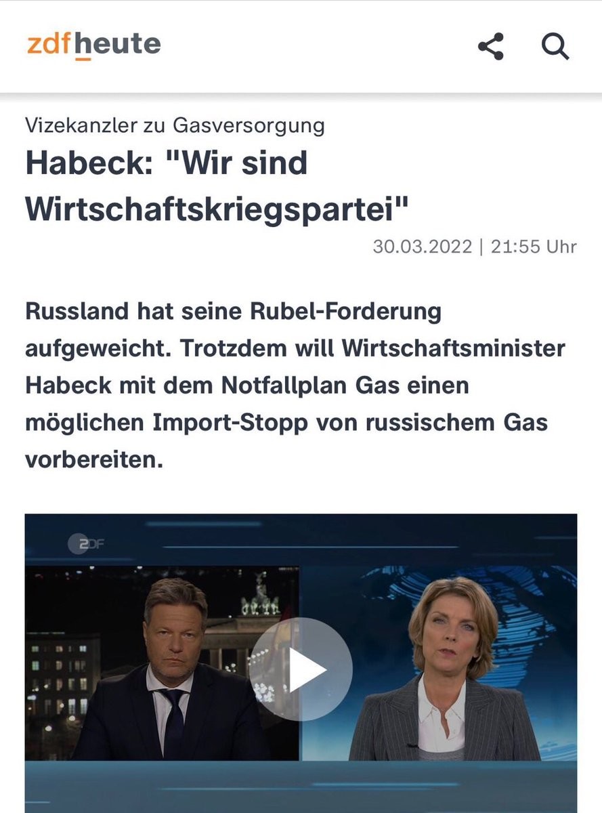Click the time stamp 21:55 Uhr
Screen dimensions: 602x813
[x=534, y=247]
